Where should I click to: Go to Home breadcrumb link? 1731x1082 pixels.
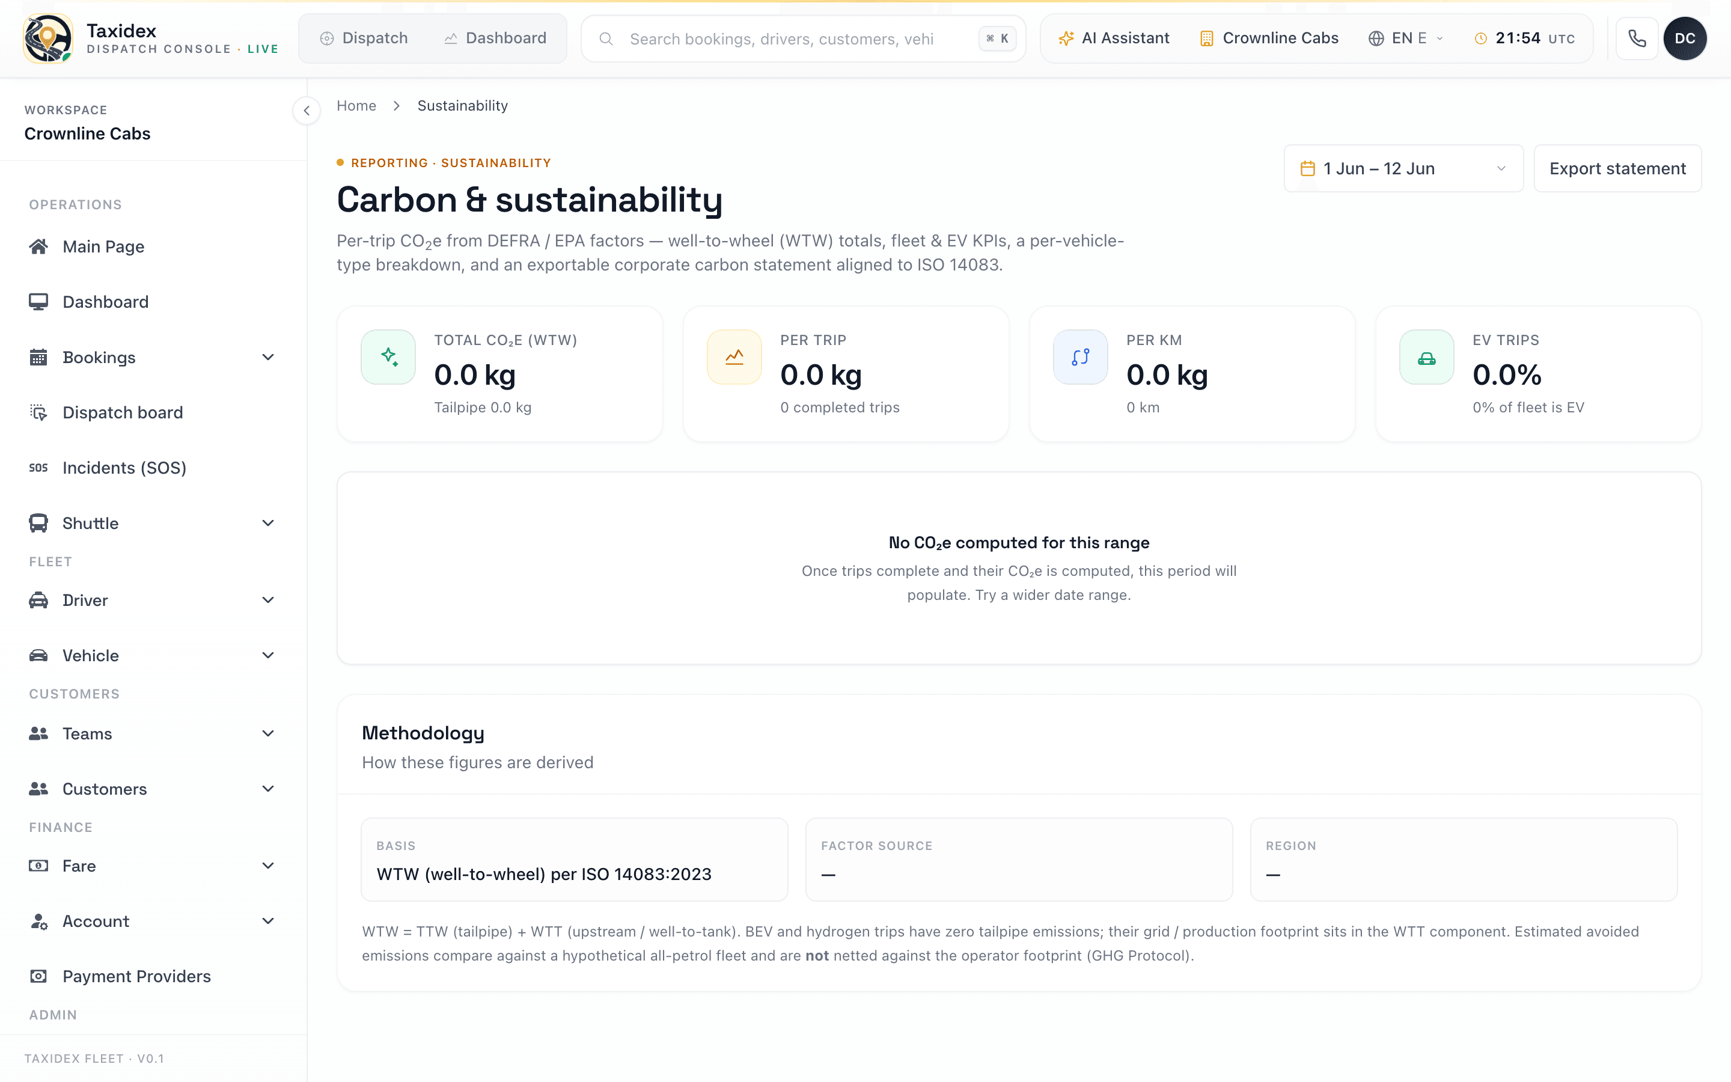(356, 106)
